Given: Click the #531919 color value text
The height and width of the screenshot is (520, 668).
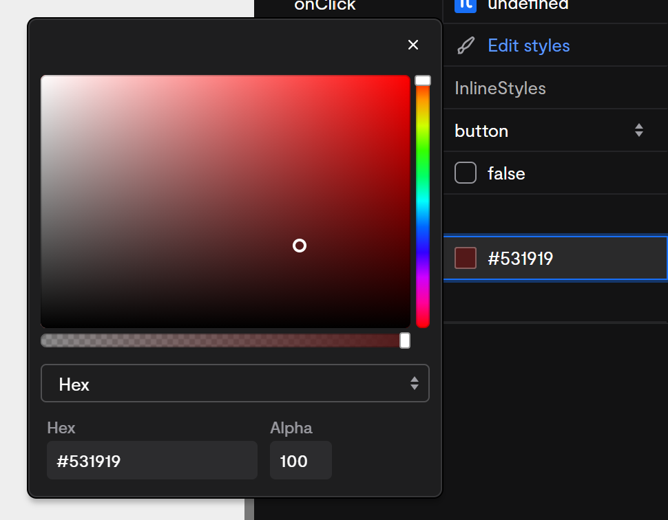Looking at the screenshot, I should (x=520, y=259).
